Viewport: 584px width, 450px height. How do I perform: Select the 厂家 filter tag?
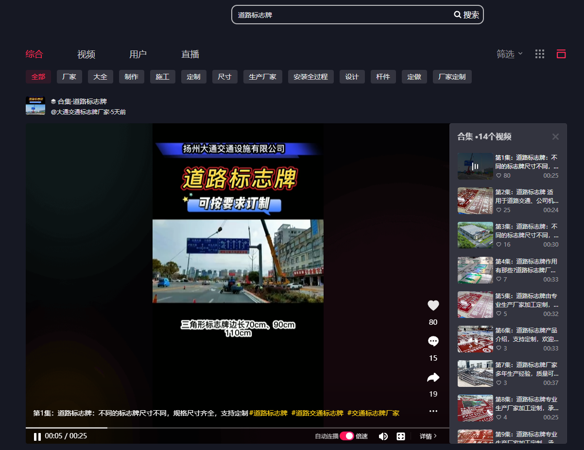(69, 77)
